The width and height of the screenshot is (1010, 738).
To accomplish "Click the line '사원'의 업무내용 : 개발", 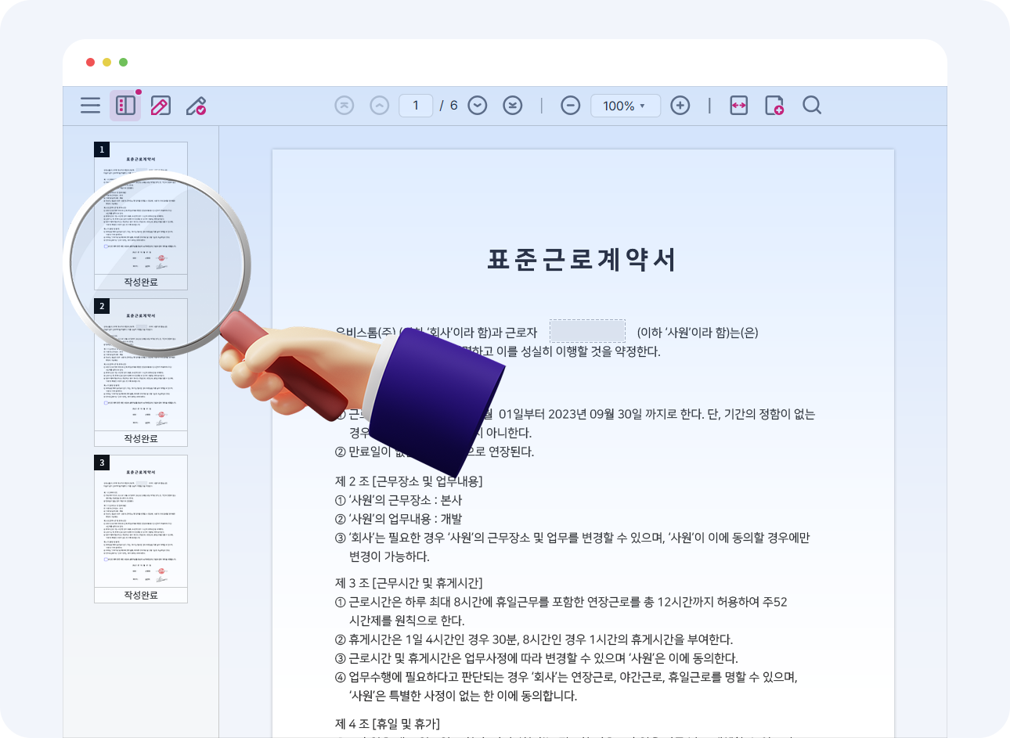I will (x=399, y=519).
